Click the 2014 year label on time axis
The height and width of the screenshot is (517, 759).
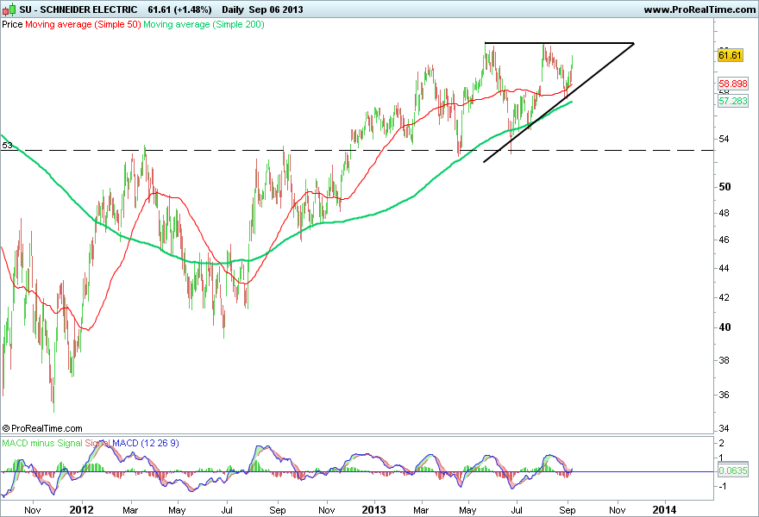665,510
